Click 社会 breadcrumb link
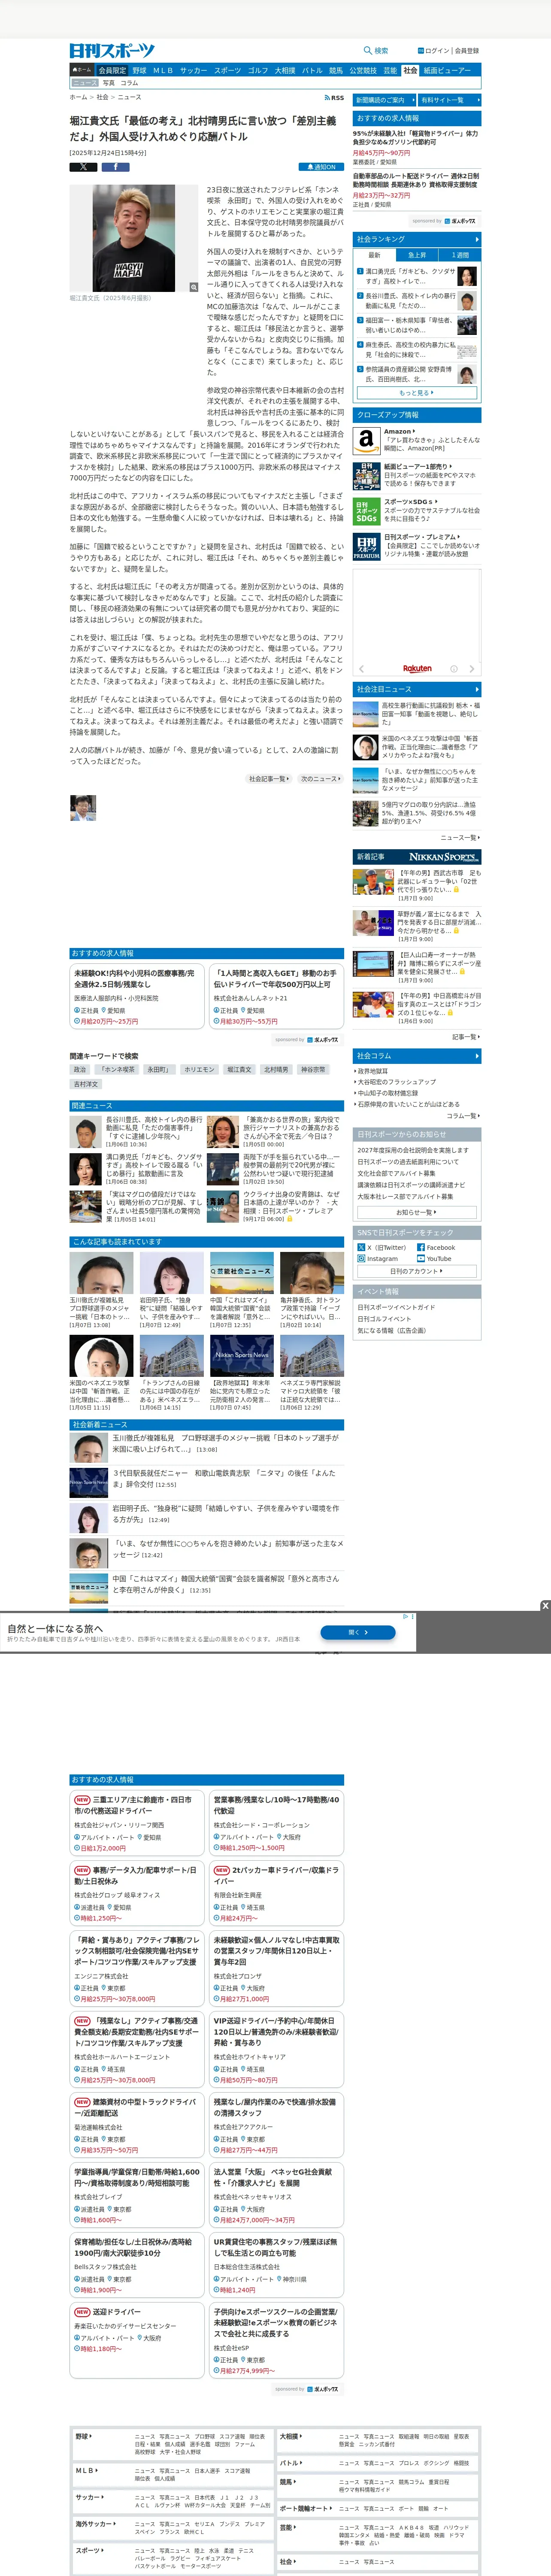 pyautogui.click(x=102, y=98)
